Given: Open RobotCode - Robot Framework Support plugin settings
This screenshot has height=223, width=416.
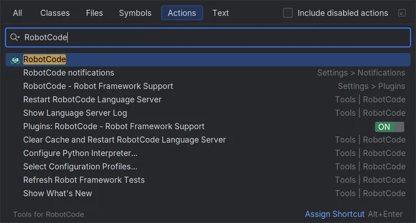Looking at the screenshot, I should click(208, 87).
